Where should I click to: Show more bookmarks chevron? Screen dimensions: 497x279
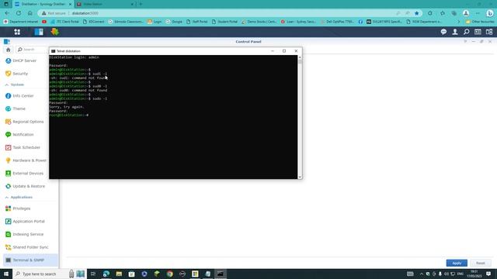(x=459, y=22)
